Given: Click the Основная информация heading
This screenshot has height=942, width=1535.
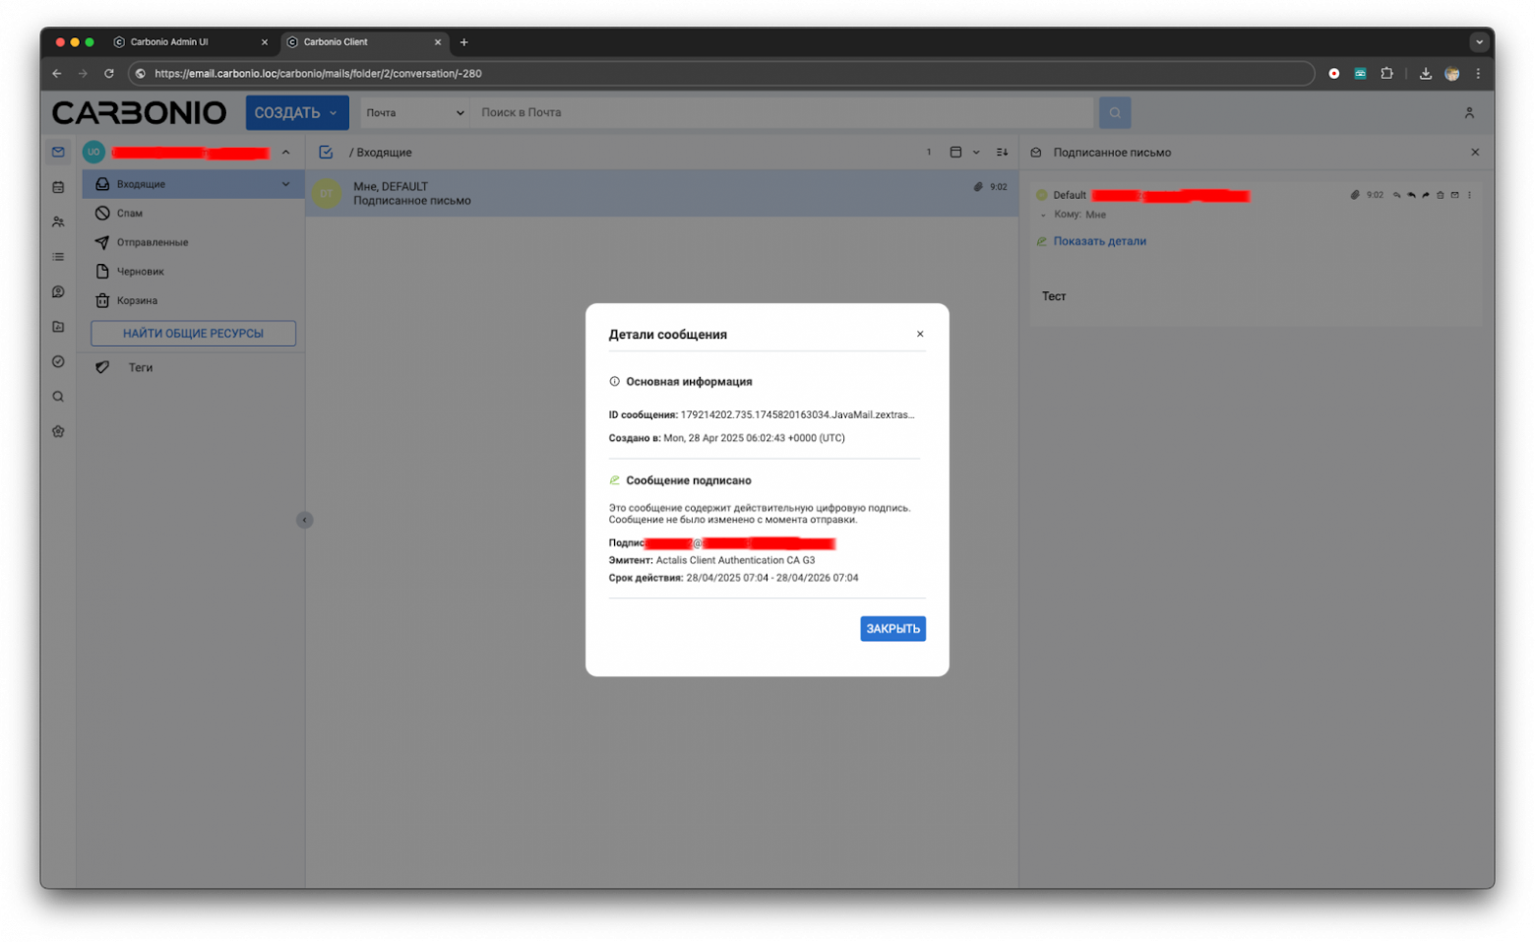Looking at the screenshot, I should (x=689, y=382).
